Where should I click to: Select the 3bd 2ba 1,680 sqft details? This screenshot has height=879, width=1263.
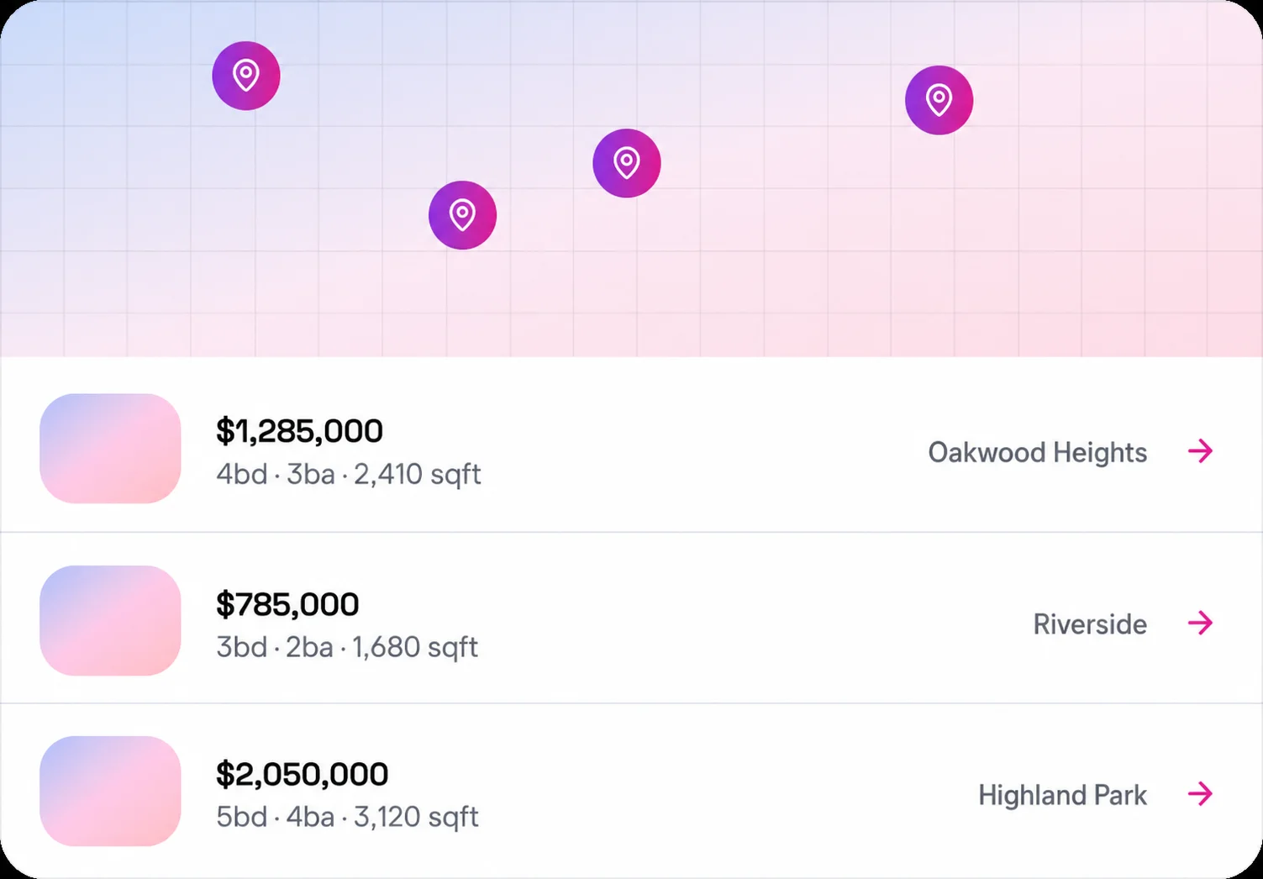pyautogui.click(x=347, y=647)
